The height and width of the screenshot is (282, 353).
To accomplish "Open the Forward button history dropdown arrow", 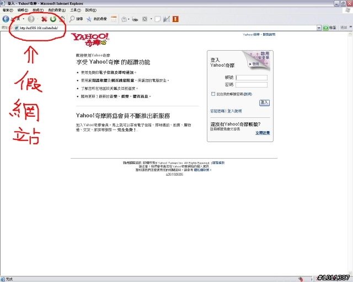I will click(x=38, y=19).
